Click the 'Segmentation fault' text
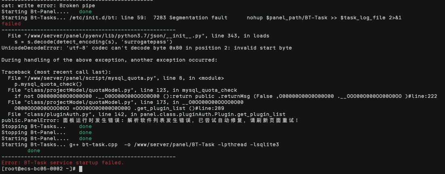This screenshot has width=445, height=174. [x=198, y=18]
